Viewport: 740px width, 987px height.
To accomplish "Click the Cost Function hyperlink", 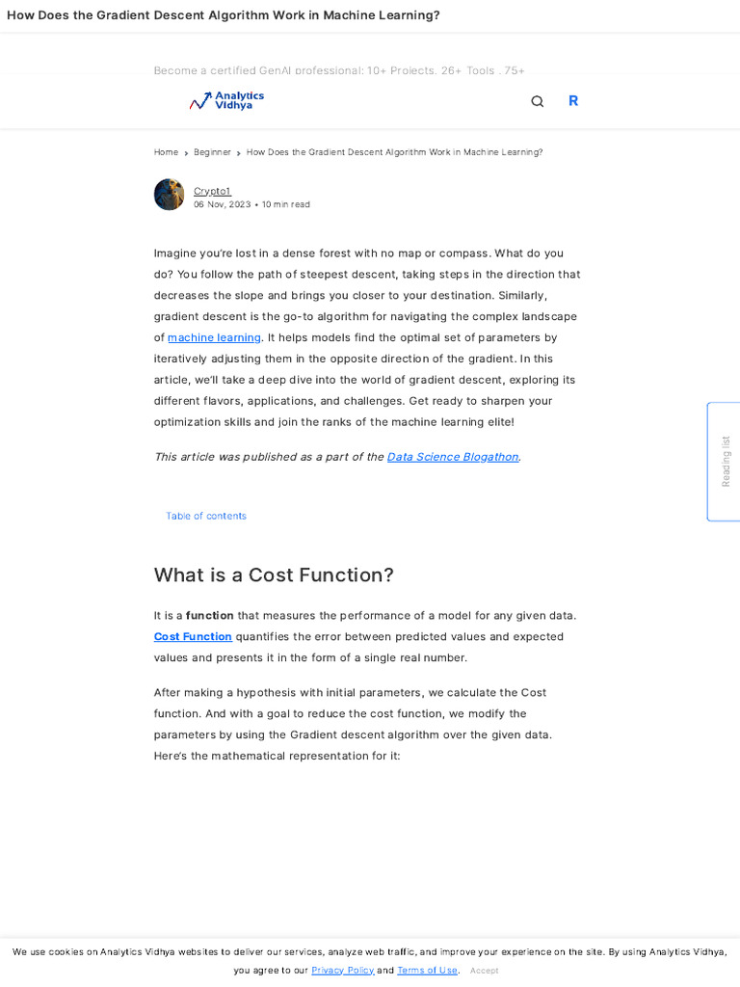I will click(x=193, y=637).
